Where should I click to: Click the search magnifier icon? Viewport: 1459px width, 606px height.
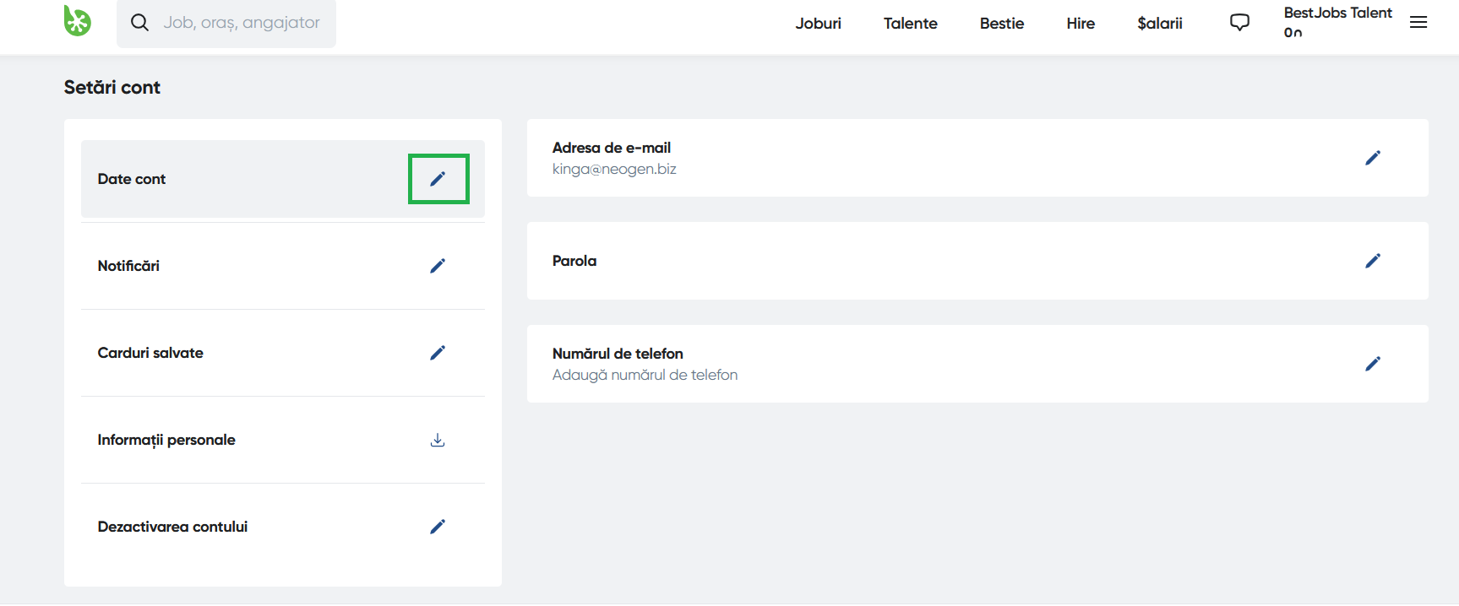click(139, 23)
